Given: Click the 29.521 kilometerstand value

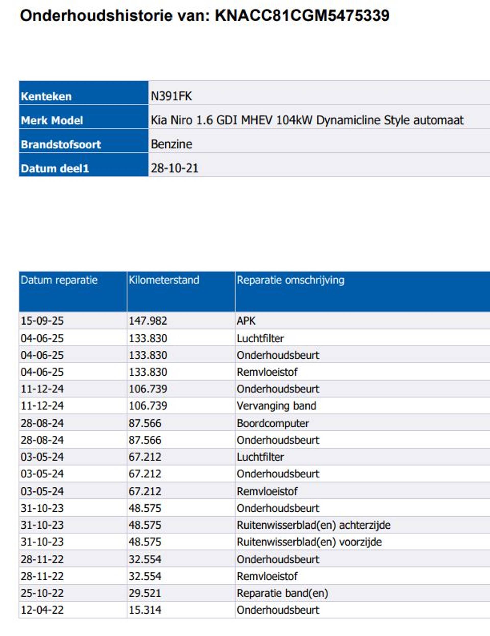Looking at the screenshot, I should 145,593.
